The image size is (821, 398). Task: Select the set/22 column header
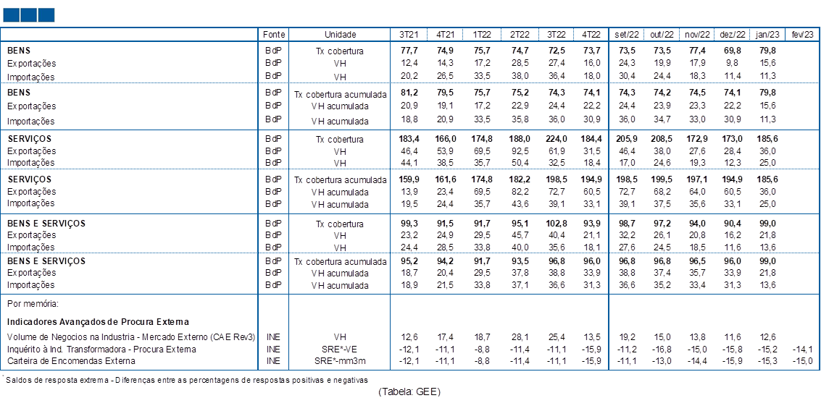(627, 35)
